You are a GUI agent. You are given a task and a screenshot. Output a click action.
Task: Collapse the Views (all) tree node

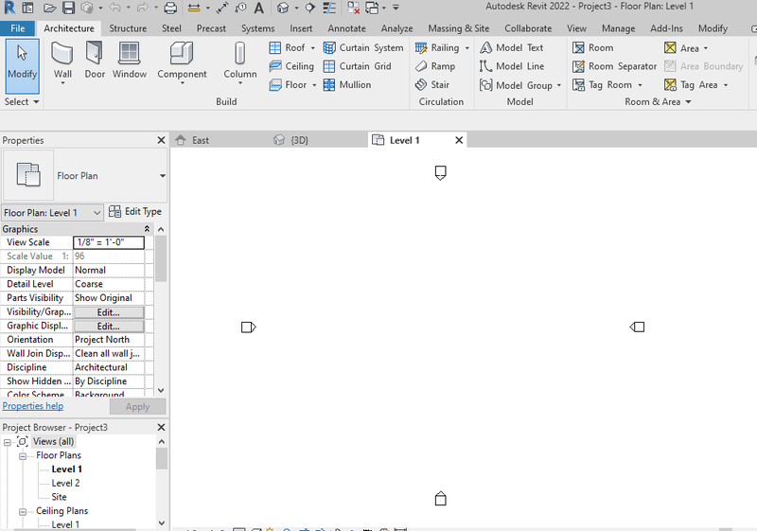click(8, 442)
